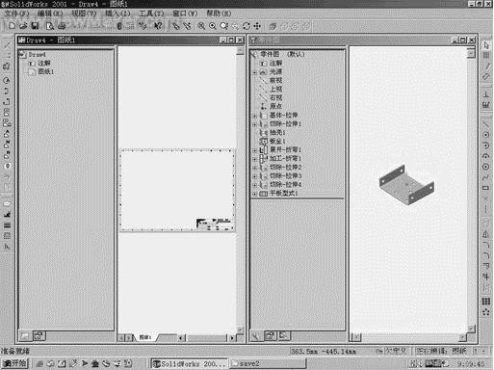Select the Pan (four-arrow) icon
494x370 pixels.
click(257, 26)
